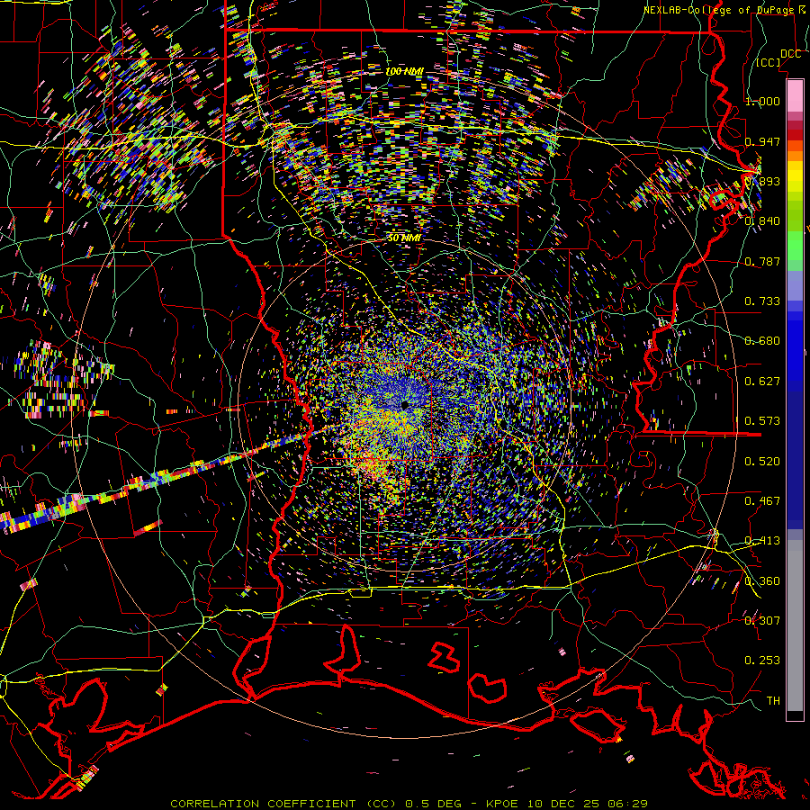
Task: Pick the red band of the color bar
Action: coord(795,135)
